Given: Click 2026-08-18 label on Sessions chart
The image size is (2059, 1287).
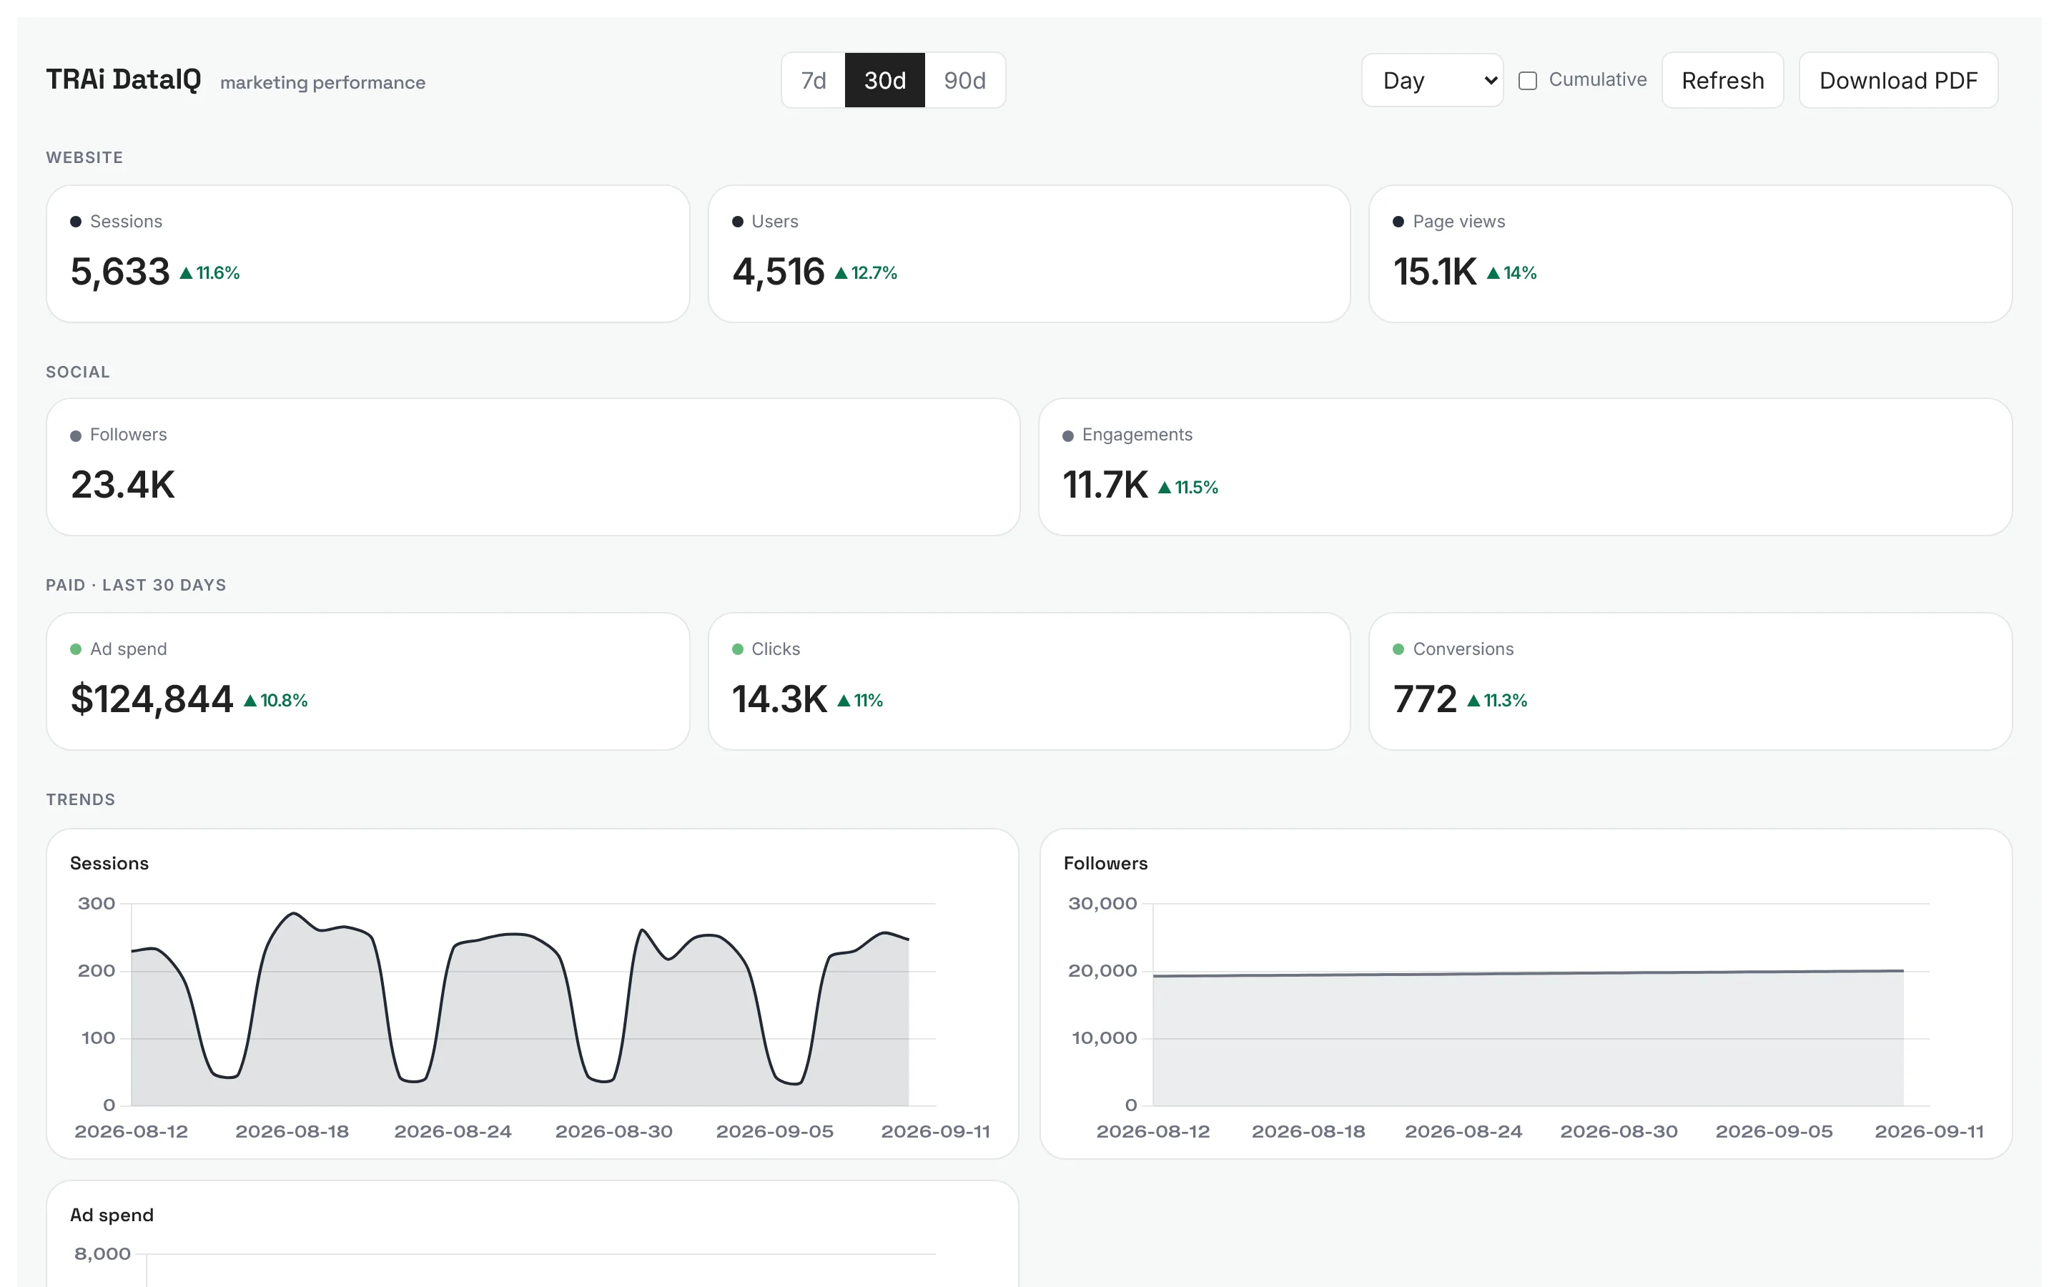Looking at the screenshot, I should (292, 1131).
